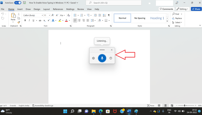
Task: Open the Borders dropdown arrow
Action: click(x=109, y=21)
